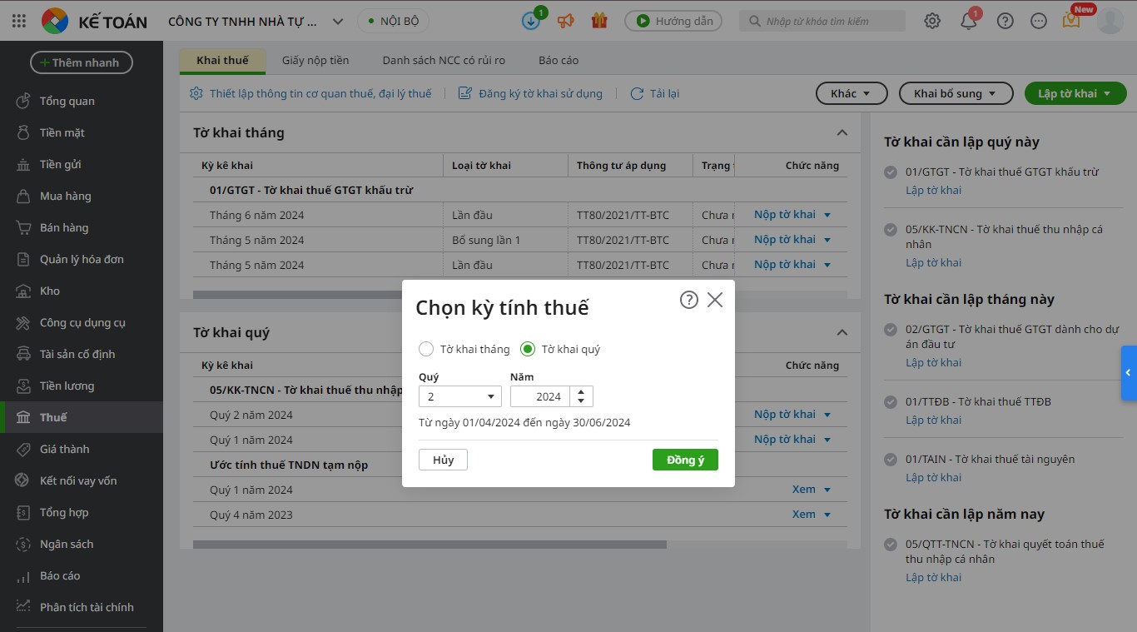Open the gift box icon
Viewport: 1137px width, 632px height.
[599, 21]
